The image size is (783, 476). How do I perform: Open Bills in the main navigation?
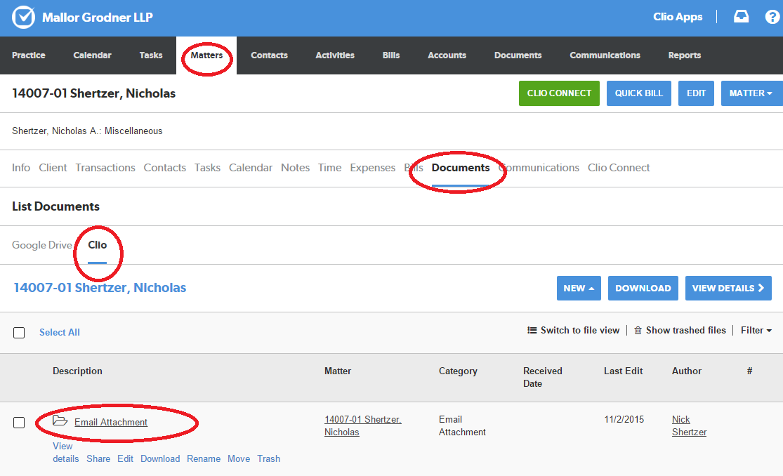tap(391, 55)
